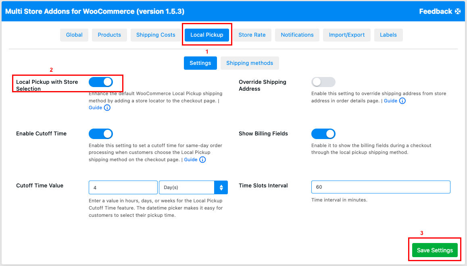Switch to the Global tab
This screenshot has height=266, width=467.
(x=74, y=35)
